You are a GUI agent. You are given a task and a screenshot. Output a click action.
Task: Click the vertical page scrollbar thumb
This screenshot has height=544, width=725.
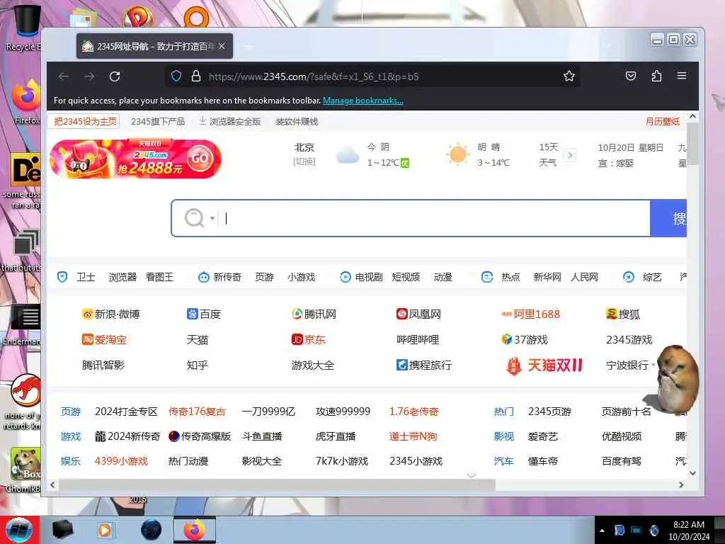692,144
